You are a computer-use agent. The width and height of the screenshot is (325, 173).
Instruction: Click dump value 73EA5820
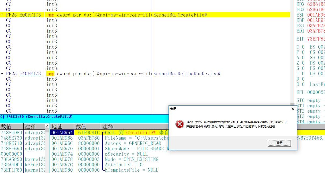(12, 159)
